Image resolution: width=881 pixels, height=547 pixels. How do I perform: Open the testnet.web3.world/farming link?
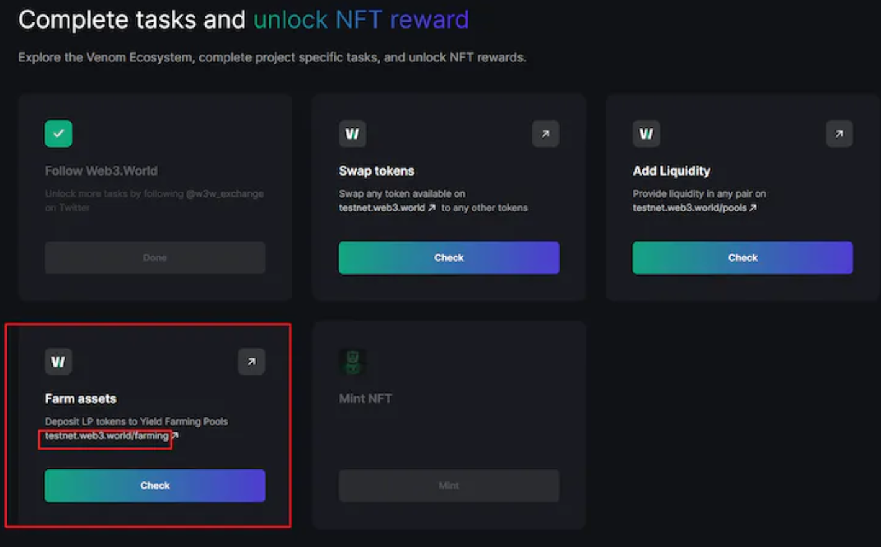107,436
